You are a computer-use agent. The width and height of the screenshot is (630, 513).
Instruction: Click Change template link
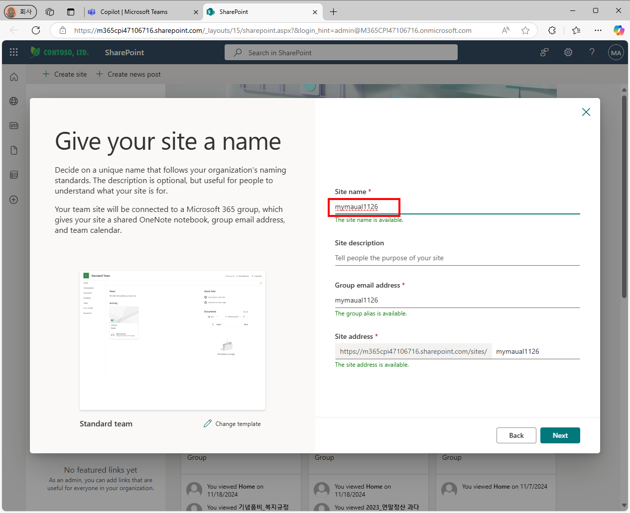(x=238, y=424)
